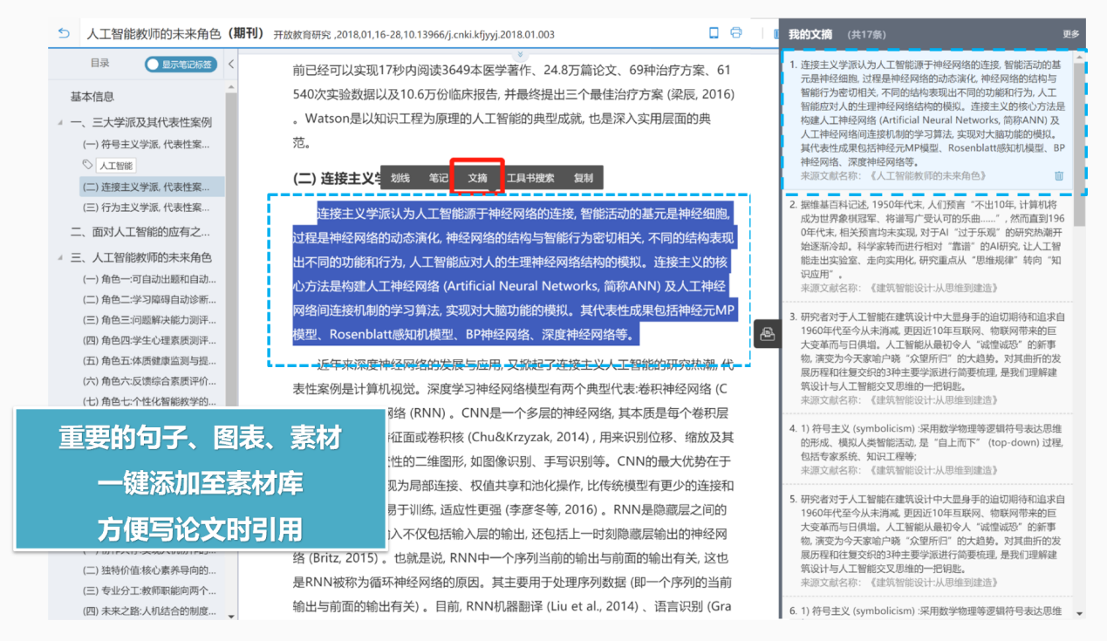
Task: Click the 人工智能 tag label in directory
Action: click(115, 165)
